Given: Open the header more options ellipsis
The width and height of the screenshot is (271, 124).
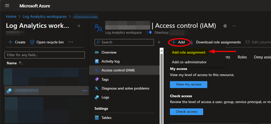Looking at the screenshot, I should (x=234, y=26).
